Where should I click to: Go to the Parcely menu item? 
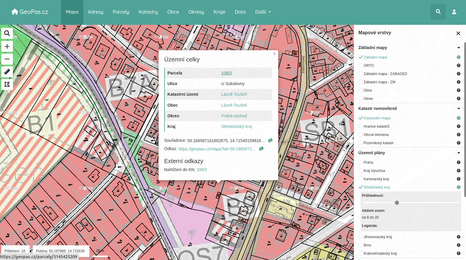tap(121, 12)
